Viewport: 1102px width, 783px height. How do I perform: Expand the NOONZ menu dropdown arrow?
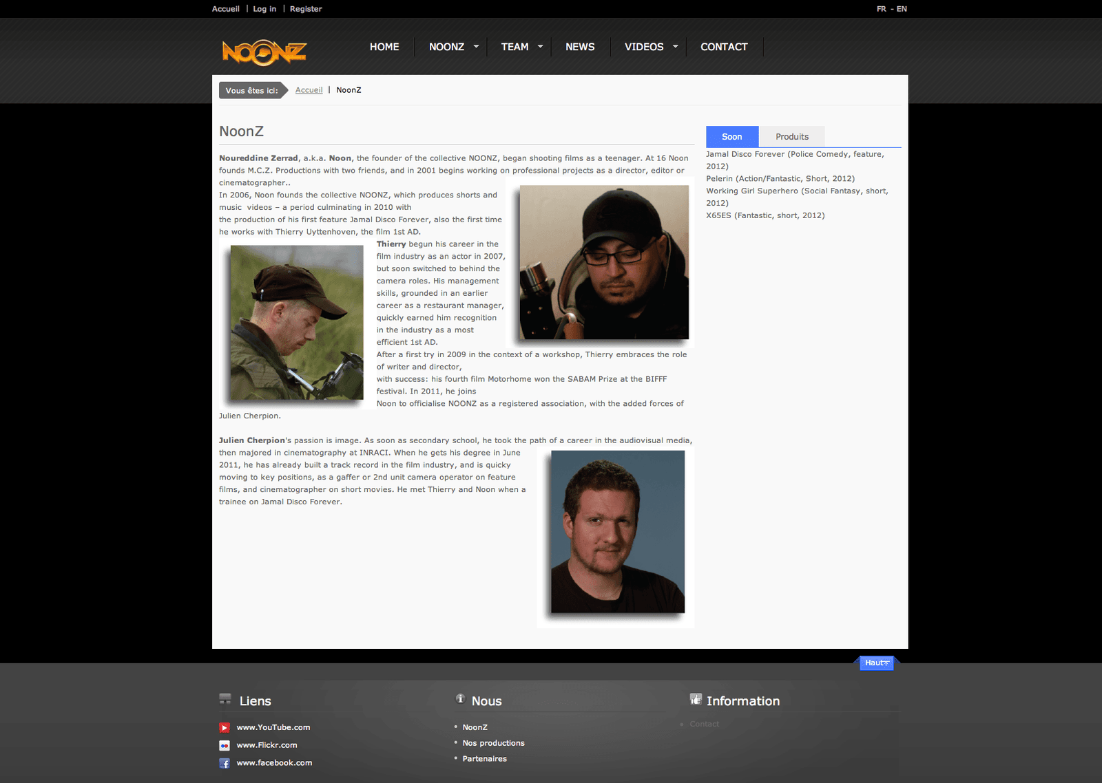[x=476, y=47]
